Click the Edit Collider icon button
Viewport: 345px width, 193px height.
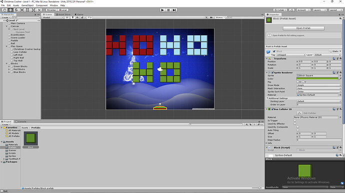click(299, 113)
